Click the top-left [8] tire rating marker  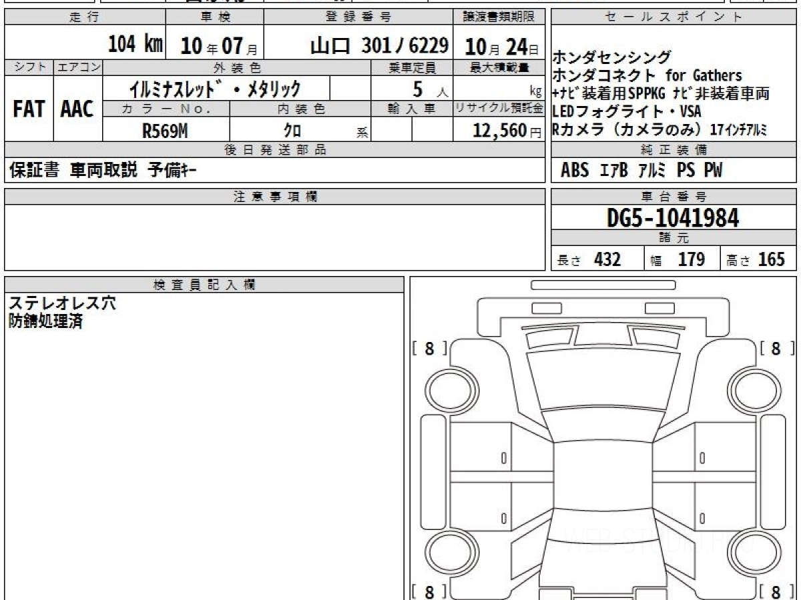coord(429,349)
